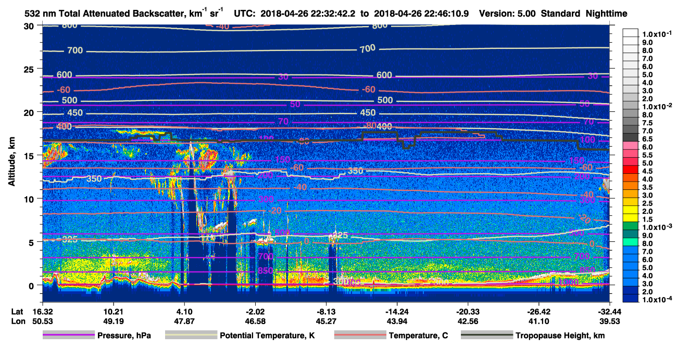Click the salmon Temperature legend line sample
Screen dimensions: 677x347
click(x=359, y=336)
